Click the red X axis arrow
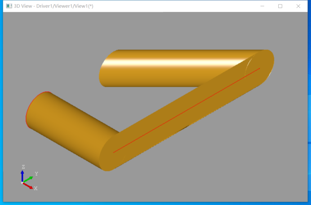This screenshot has height=205, width=311. [28, 186]
